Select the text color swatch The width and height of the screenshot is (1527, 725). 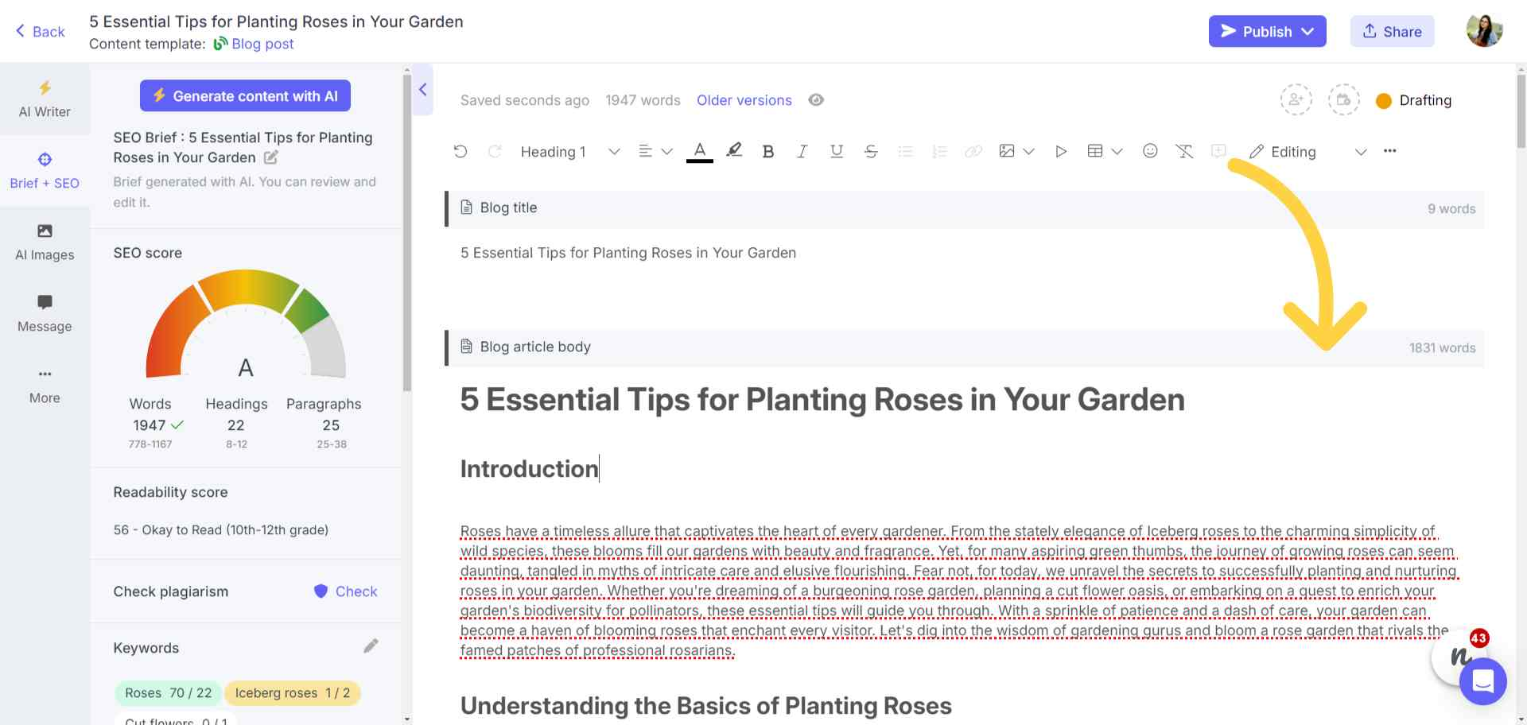(x=699, y=151)
